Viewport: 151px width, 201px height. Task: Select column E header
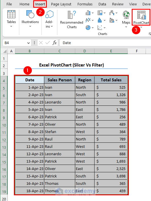click(111, 51)
